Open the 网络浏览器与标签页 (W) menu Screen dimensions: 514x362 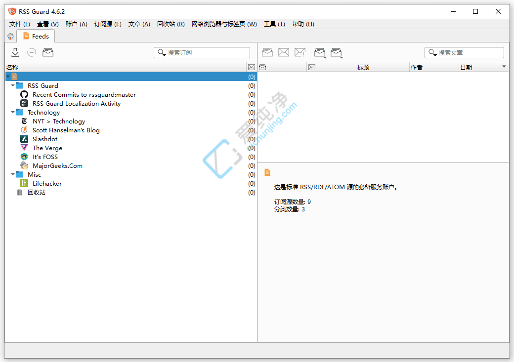(x=224, y=24)
